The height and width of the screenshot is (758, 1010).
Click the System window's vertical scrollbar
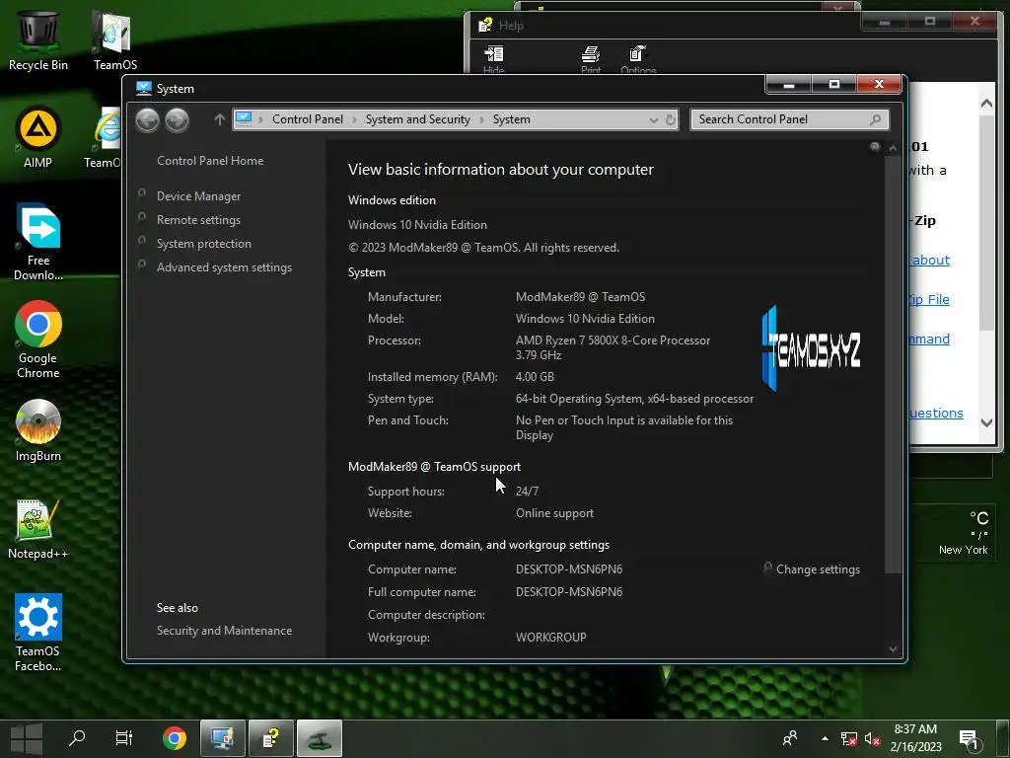(x=893, y=363)
